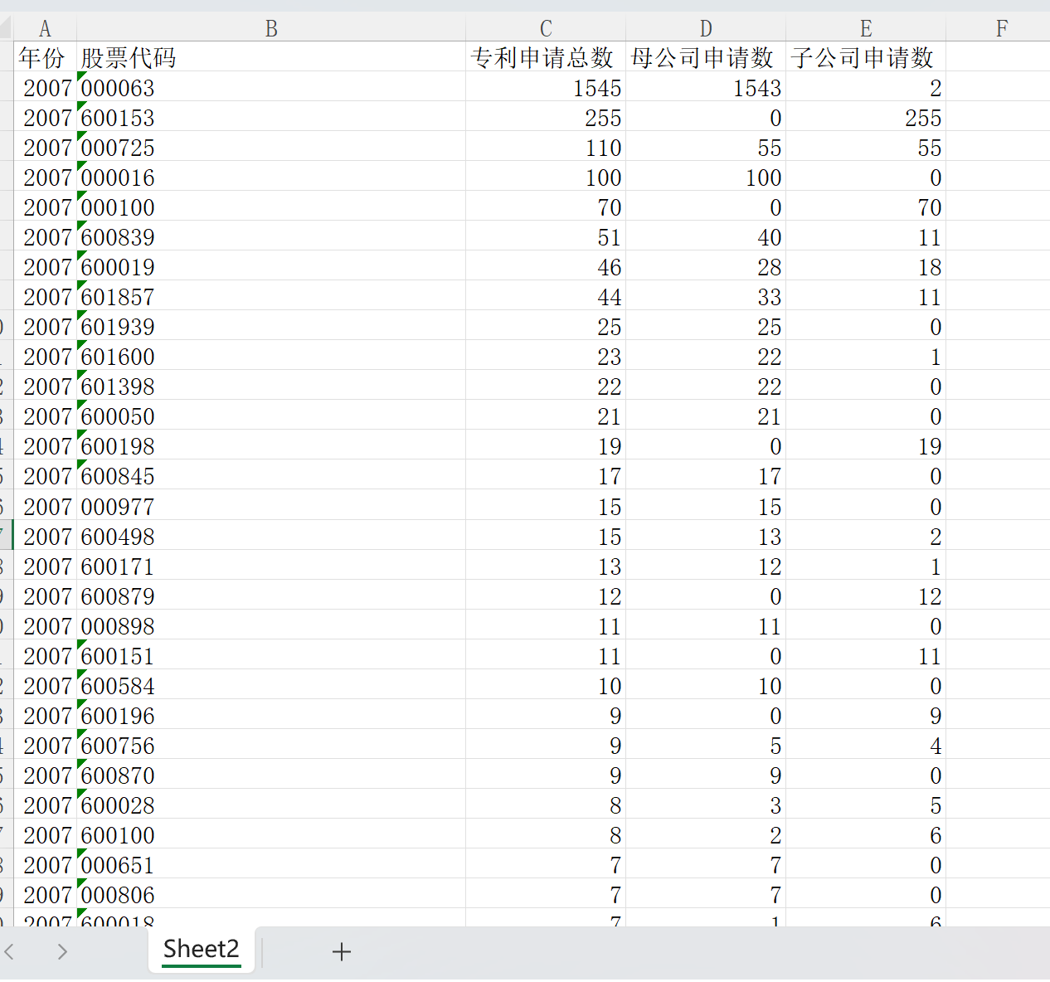Click subsidiary value 12 for 600879
Image resolution: width=1050 pixels, height=982 pixels.
(866, 595)
